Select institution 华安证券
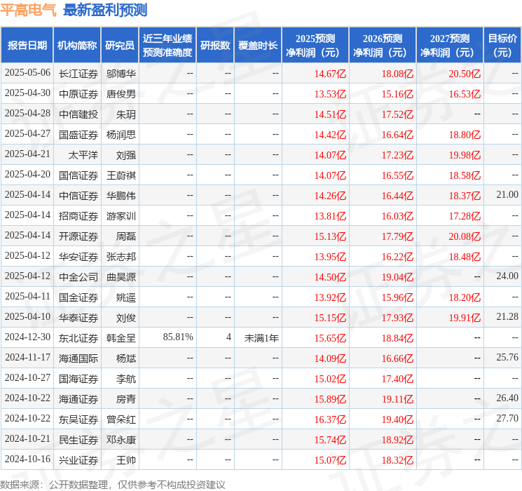 pyautogui.click(x=78, y=257)
